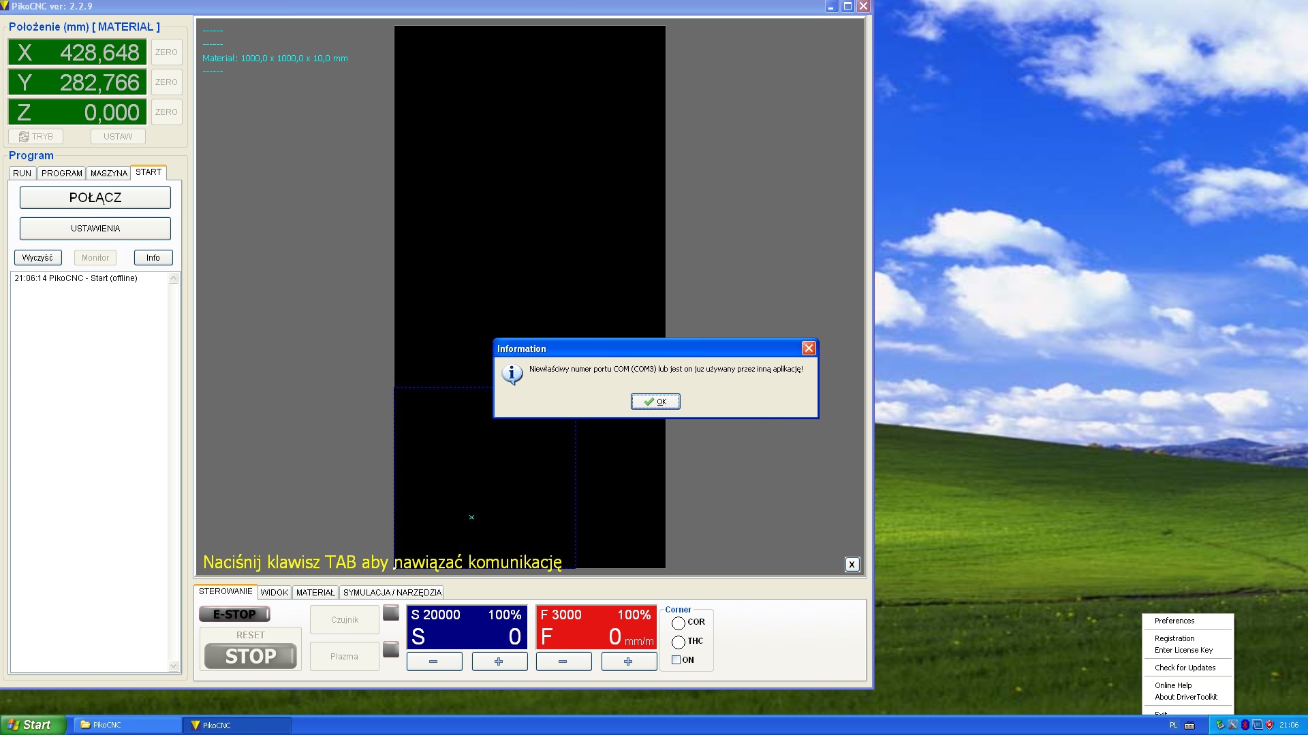Image resolution: width=1308 pixels, height=735 pixels.
Task: Click OK in the Information dialog
Action: click(655, 402)
